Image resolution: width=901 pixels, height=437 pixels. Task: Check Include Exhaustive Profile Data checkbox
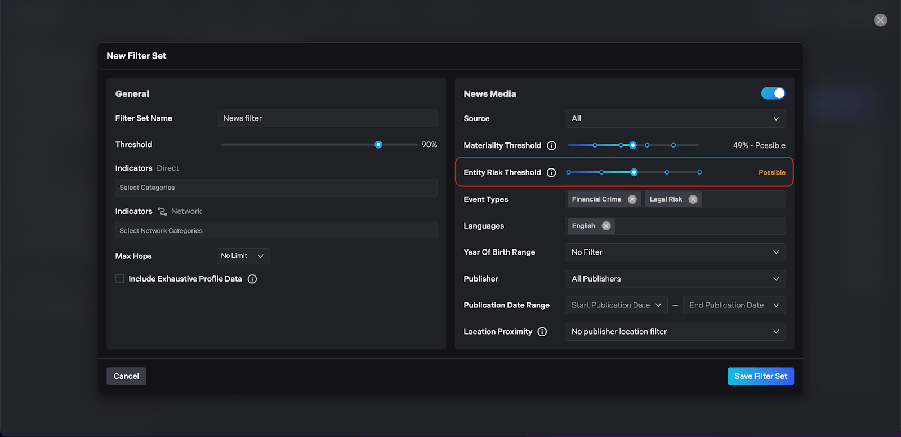[x=120, y=279]
